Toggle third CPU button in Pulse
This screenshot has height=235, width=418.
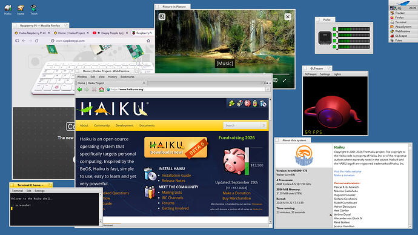click(334, 41)
